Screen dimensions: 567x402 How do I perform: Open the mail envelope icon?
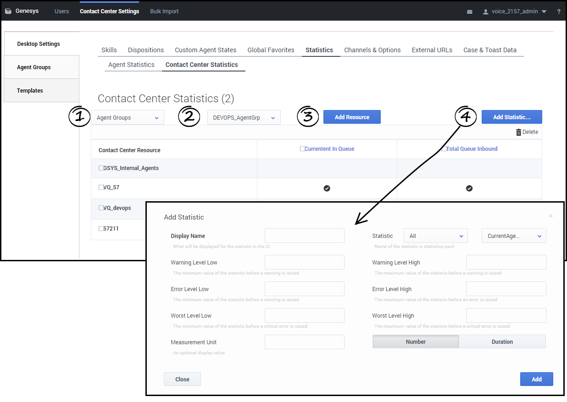click(x=470, y=12)
